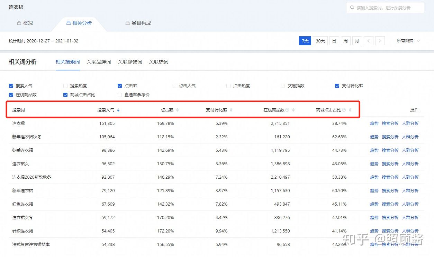Select the 30天 time range button
The image size is (434, 257).
coord(320,40)
